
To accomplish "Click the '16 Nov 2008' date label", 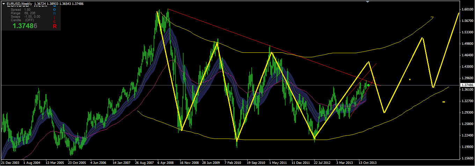I will pyautogui.click(x=189, y=163).
